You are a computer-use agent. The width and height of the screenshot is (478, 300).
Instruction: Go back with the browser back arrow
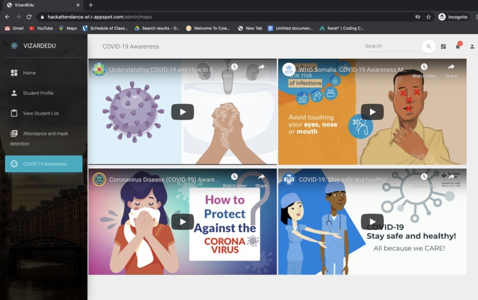[x=7, y=17]
